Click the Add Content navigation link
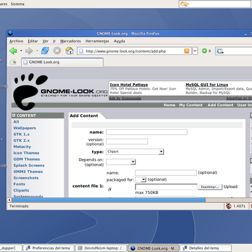 (220, 105)
